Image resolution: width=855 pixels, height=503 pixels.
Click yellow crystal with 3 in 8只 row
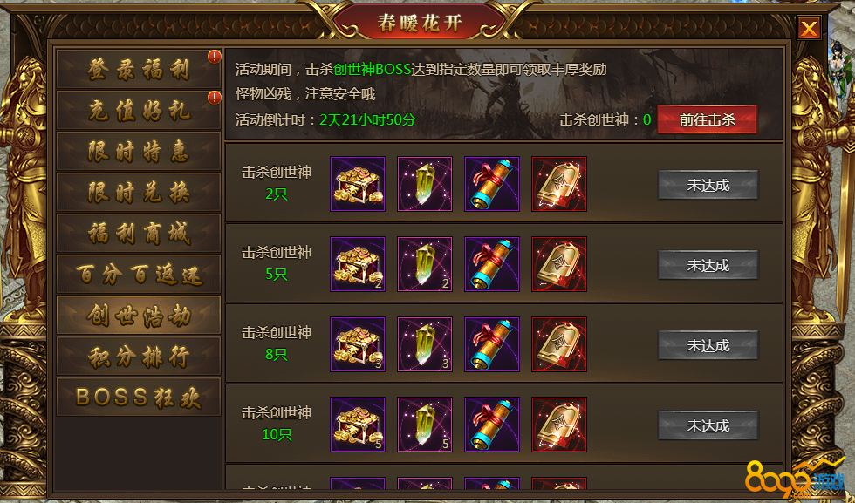pos(425,343)
